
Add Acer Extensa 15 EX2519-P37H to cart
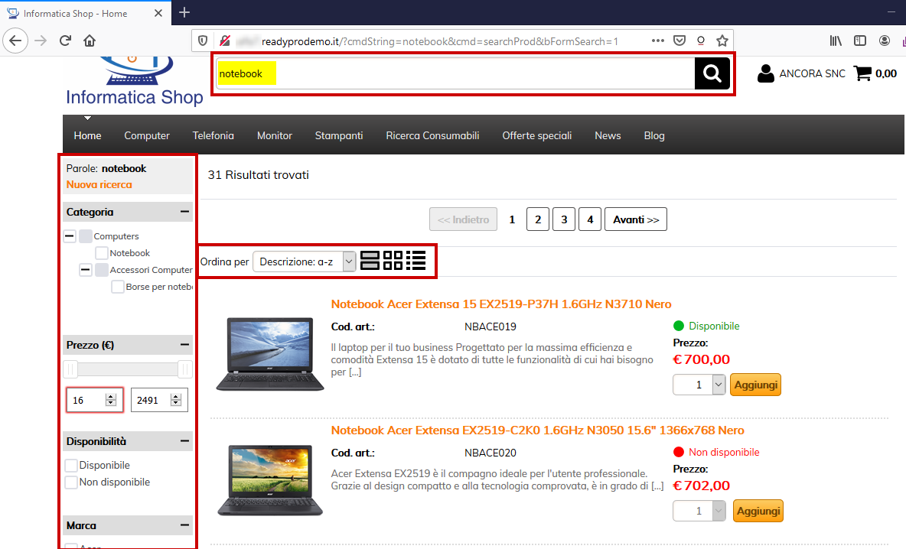coord(756,385)
